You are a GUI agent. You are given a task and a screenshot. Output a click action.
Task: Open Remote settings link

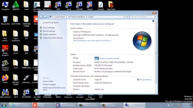(x=49, y=31)
